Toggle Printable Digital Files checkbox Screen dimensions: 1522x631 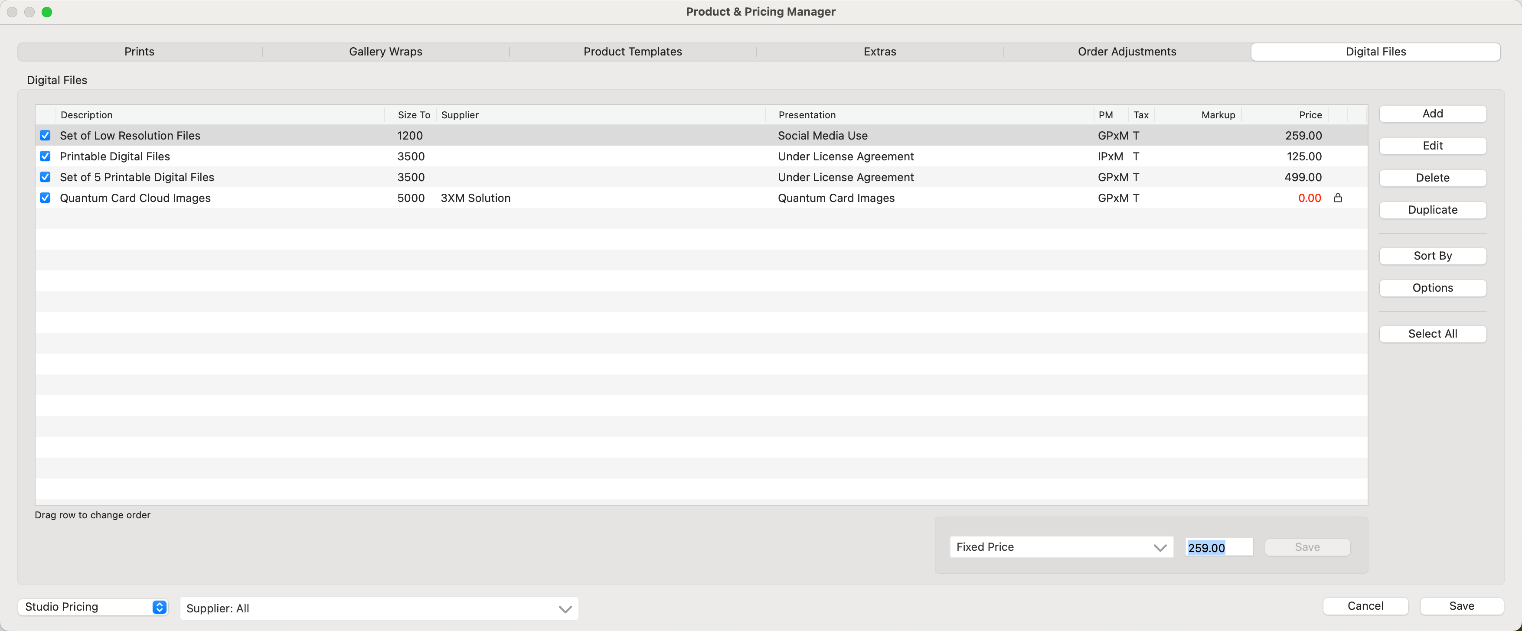tap(45, 156)
